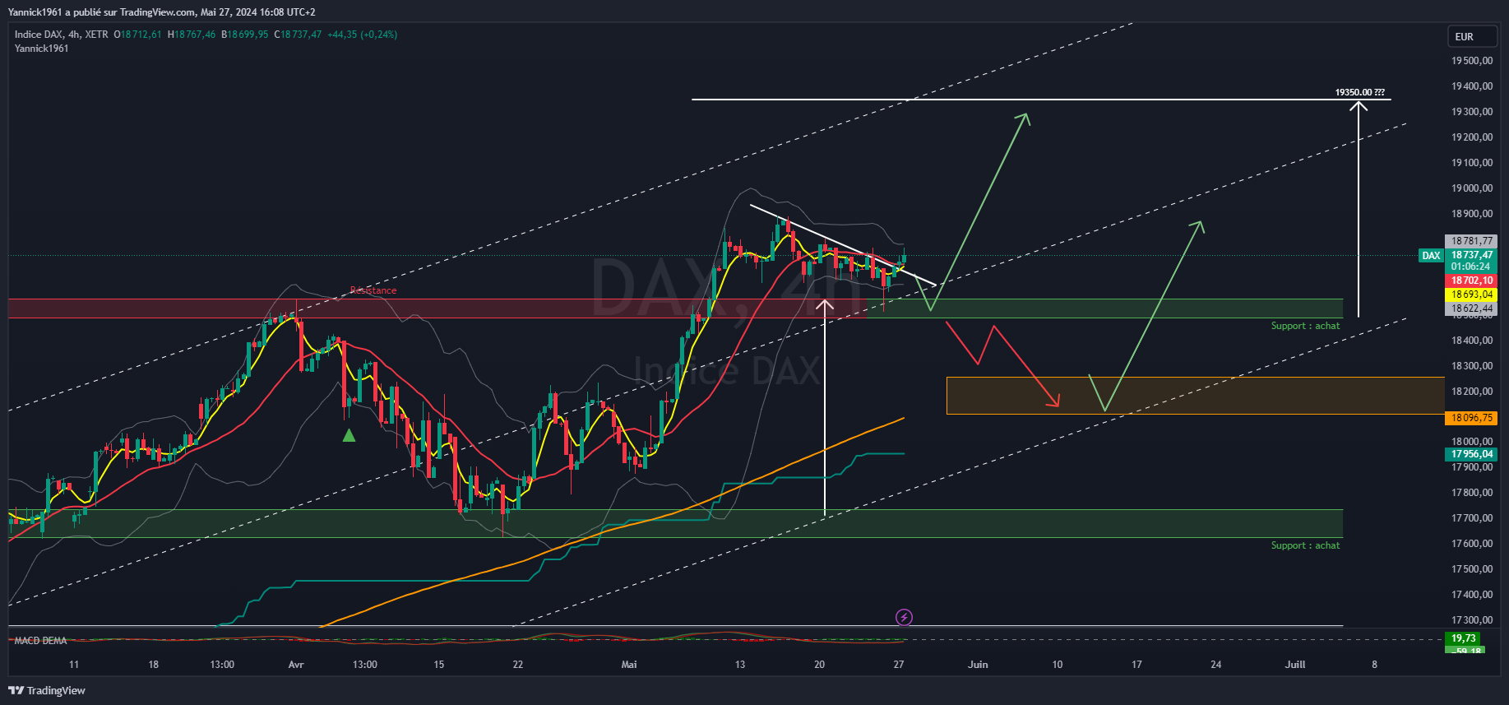
Task: Click the 19000,00 price axis label
Action: (x=1472, y=188)
